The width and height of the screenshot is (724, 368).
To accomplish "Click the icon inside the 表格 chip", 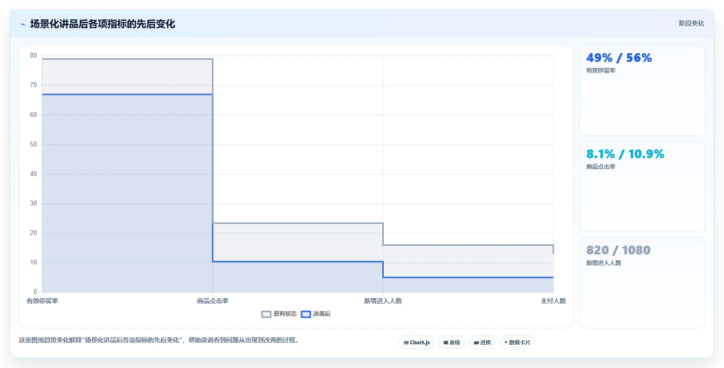I will click(446, 342).
